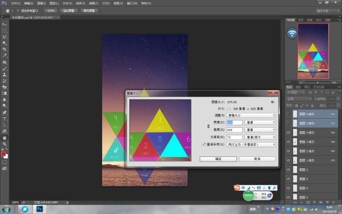Click the 取消 cancel button
Screen dimensions: 342x214
[x=258, y=159]
